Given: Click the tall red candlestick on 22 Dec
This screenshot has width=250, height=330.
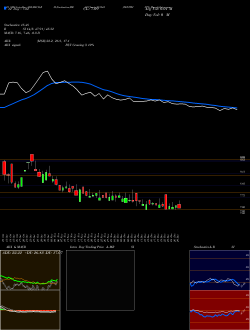Looking at the screenshot, I should pyautogui.click(x=166, y=201).
